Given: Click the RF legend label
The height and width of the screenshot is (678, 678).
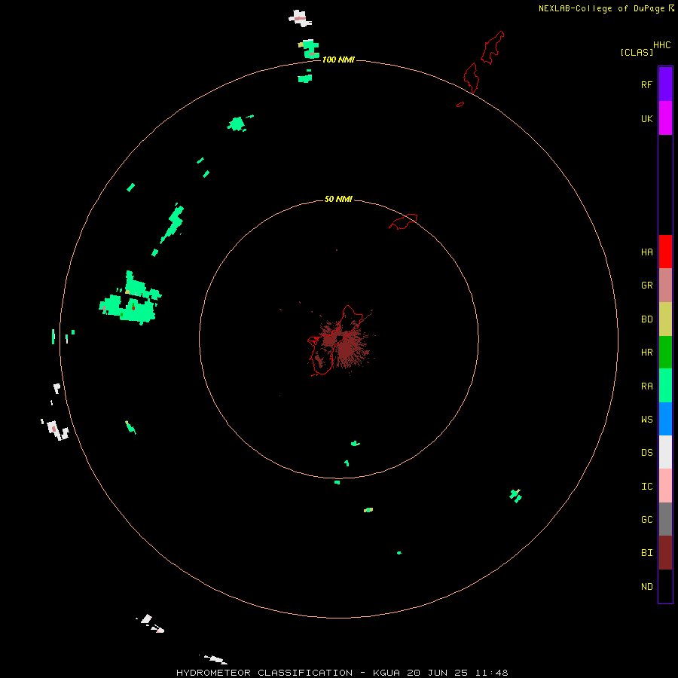Looking at the screenshot, I should (646, 84).
